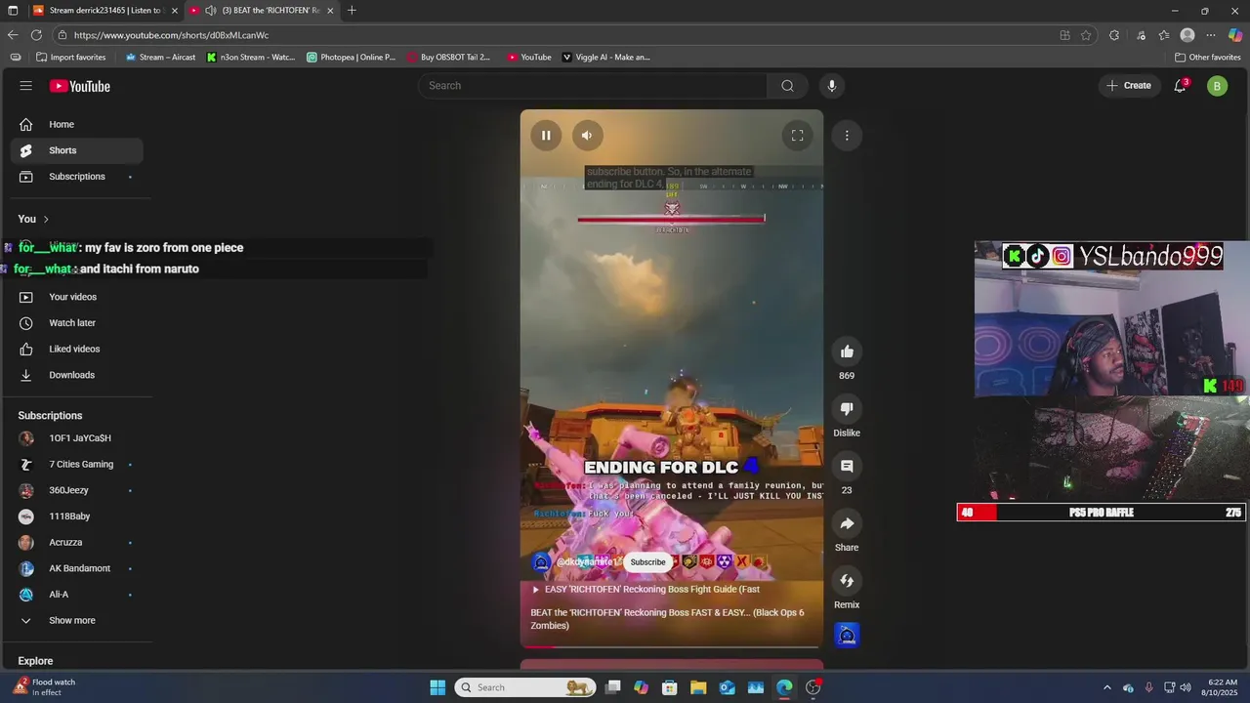
Task: Add this page to favorites star
Action: pyautogui.click(x=1086, y=35)
